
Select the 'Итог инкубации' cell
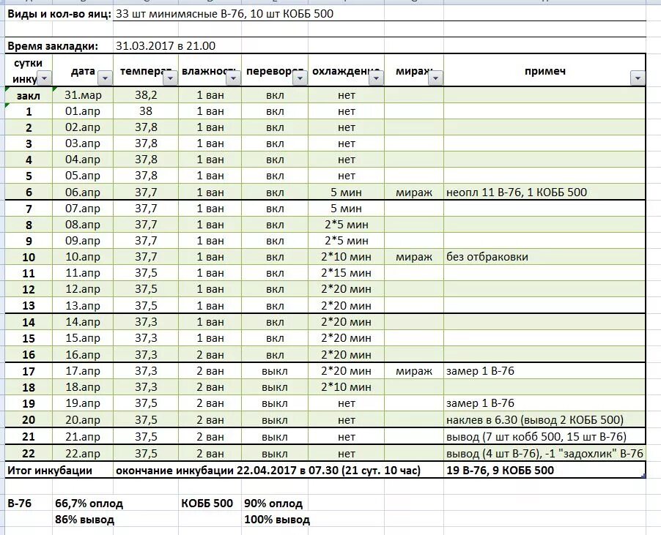(59, 470)
